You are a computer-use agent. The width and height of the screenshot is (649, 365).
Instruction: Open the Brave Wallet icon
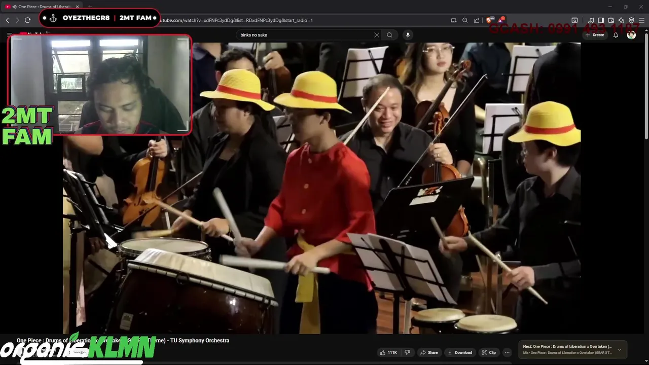coord(611,20)
